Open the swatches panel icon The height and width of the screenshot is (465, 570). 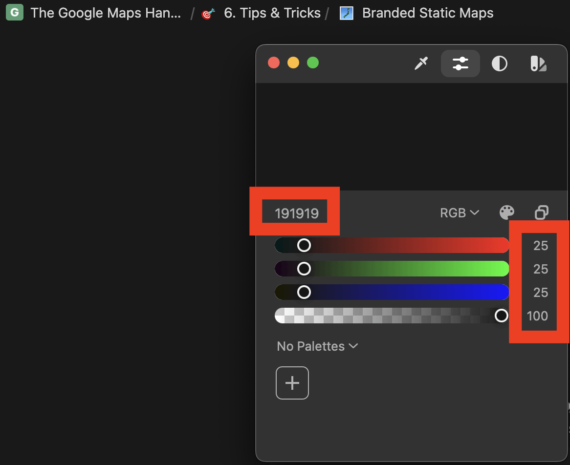coord(538,63)
